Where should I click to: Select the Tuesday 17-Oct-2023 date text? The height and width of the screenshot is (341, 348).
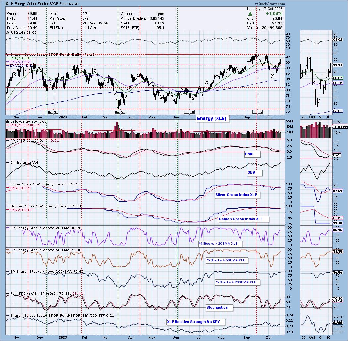[x=264, y=9]
